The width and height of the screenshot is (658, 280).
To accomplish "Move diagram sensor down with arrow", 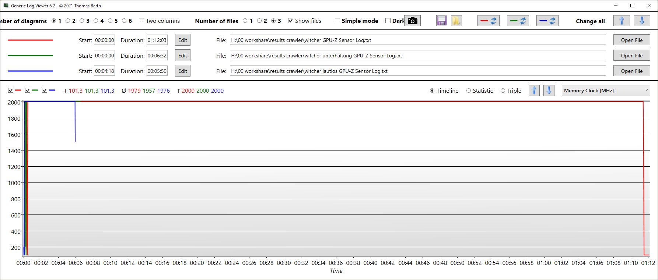I will point(549,91).
